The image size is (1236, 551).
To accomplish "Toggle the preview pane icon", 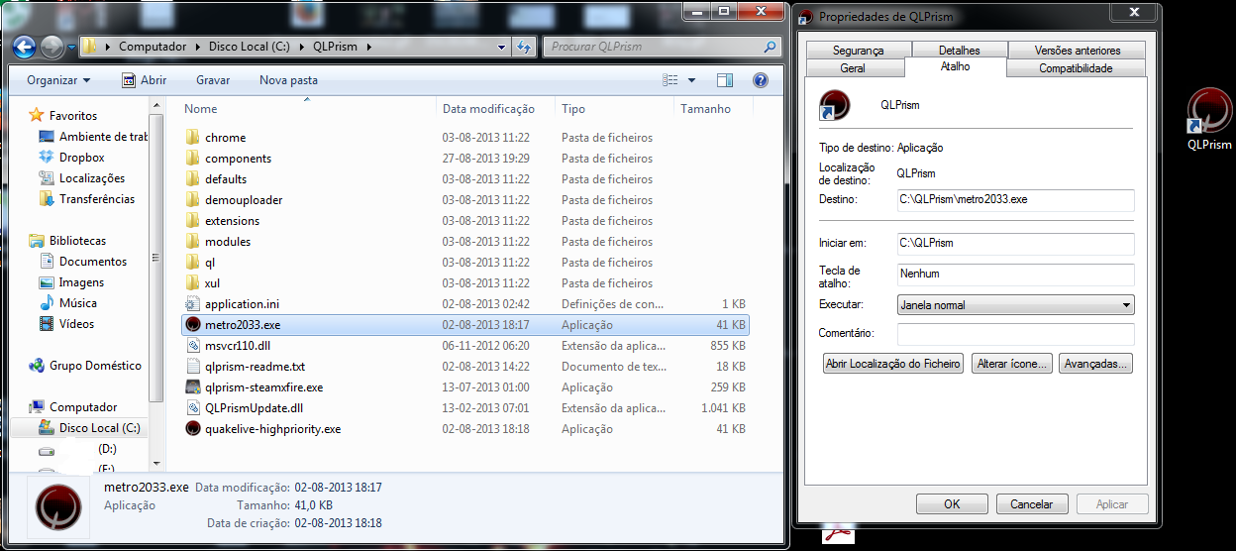I will pyautogui.click(x=725, y=80).
